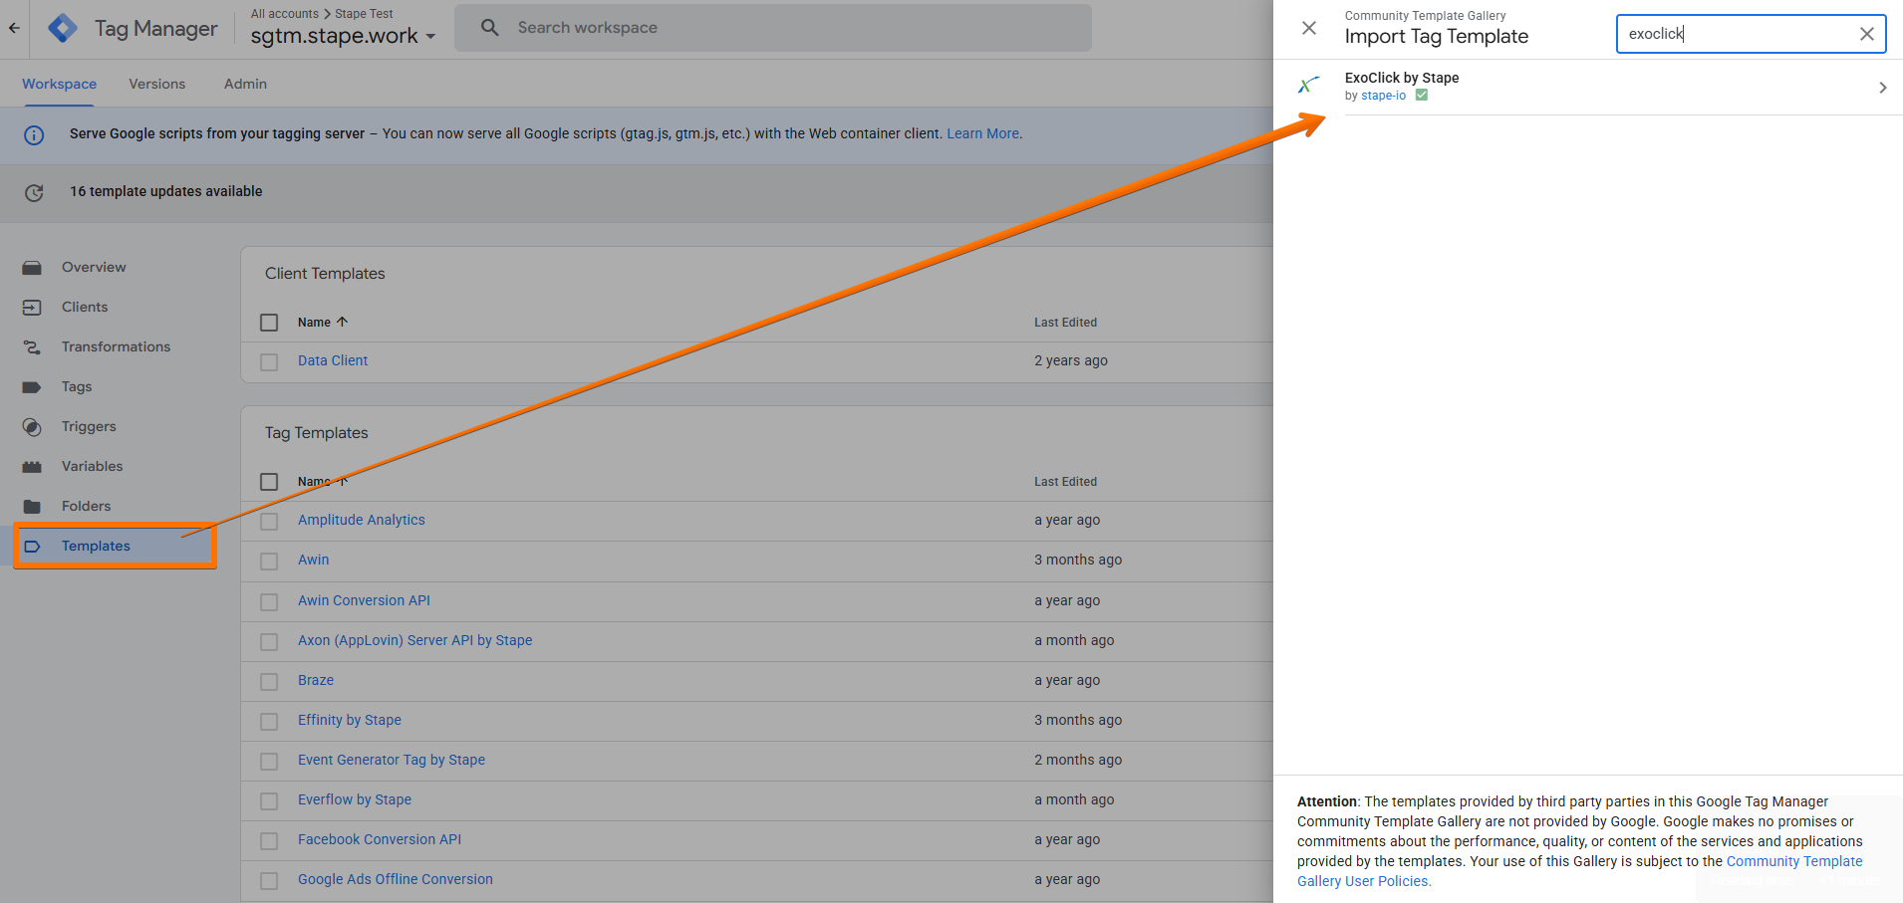Click the Tag Manager logo
This screenshot has width=1903, height=903.
63,28
